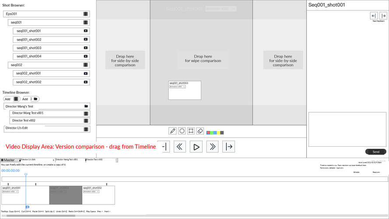
Task: Jump to the start with the partially hidden button
Action: pos(166,147)
